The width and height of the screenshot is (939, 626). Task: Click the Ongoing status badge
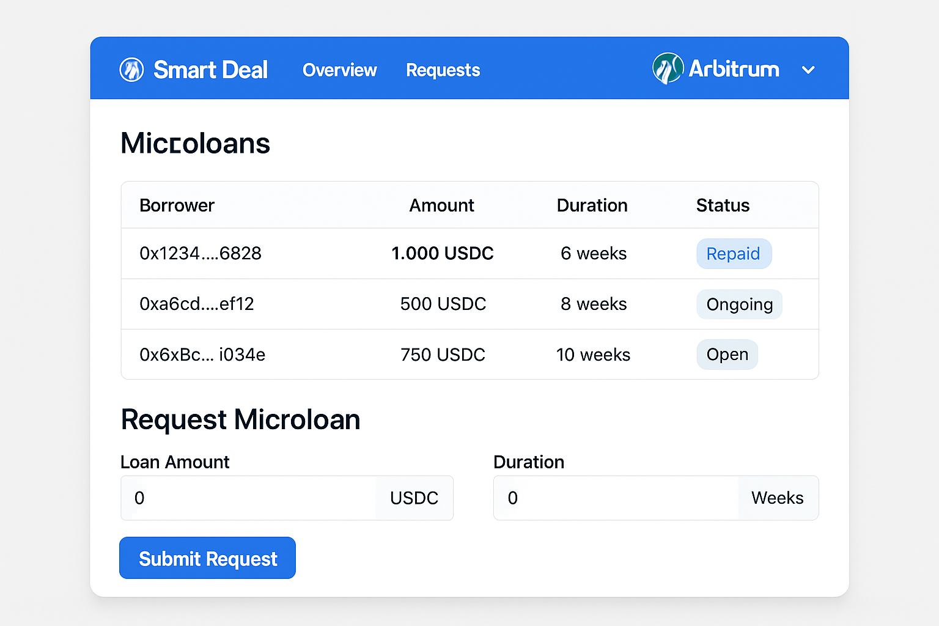(x=739, y=304)
